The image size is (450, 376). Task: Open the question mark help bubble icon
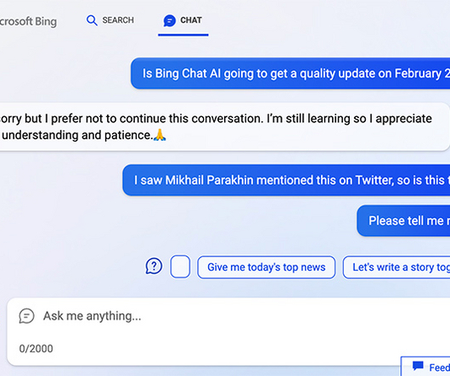[154, 266]
